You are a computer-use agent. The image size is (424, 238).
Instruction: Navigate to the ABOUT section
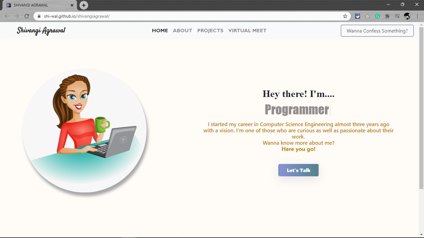pos(183,31)
